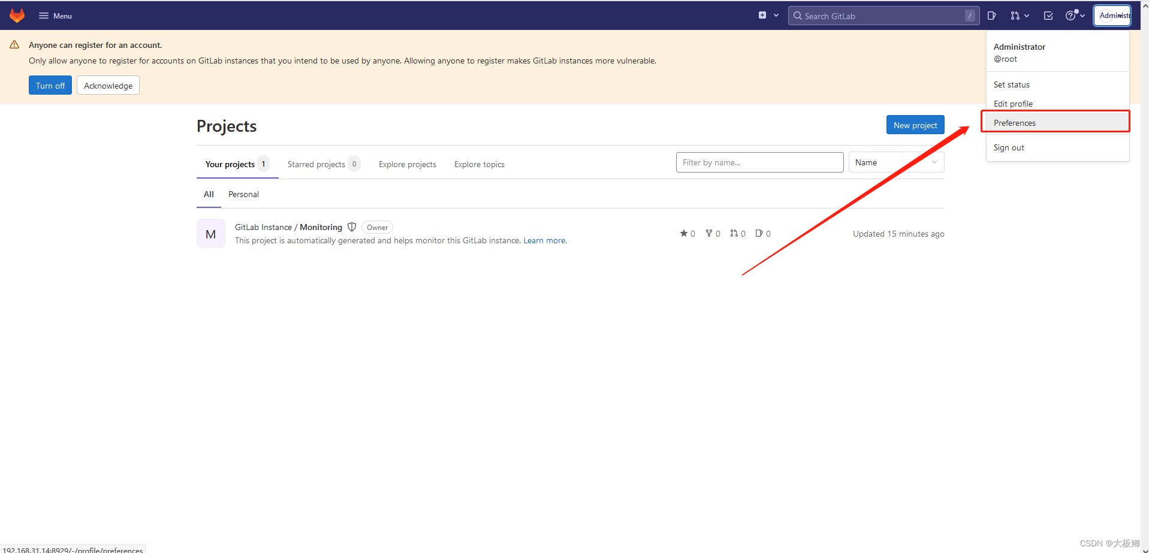Screen dimensions: 1149x553
Task: Click Sign out in user menu
Action: click(1058, 147)
